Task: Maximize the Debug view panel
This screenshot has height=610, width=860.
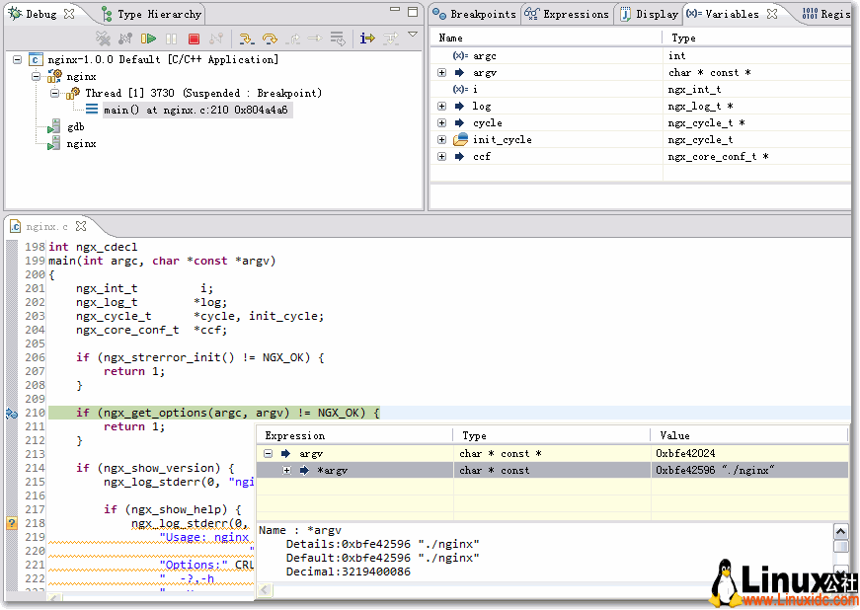Action: coord(413,12)
